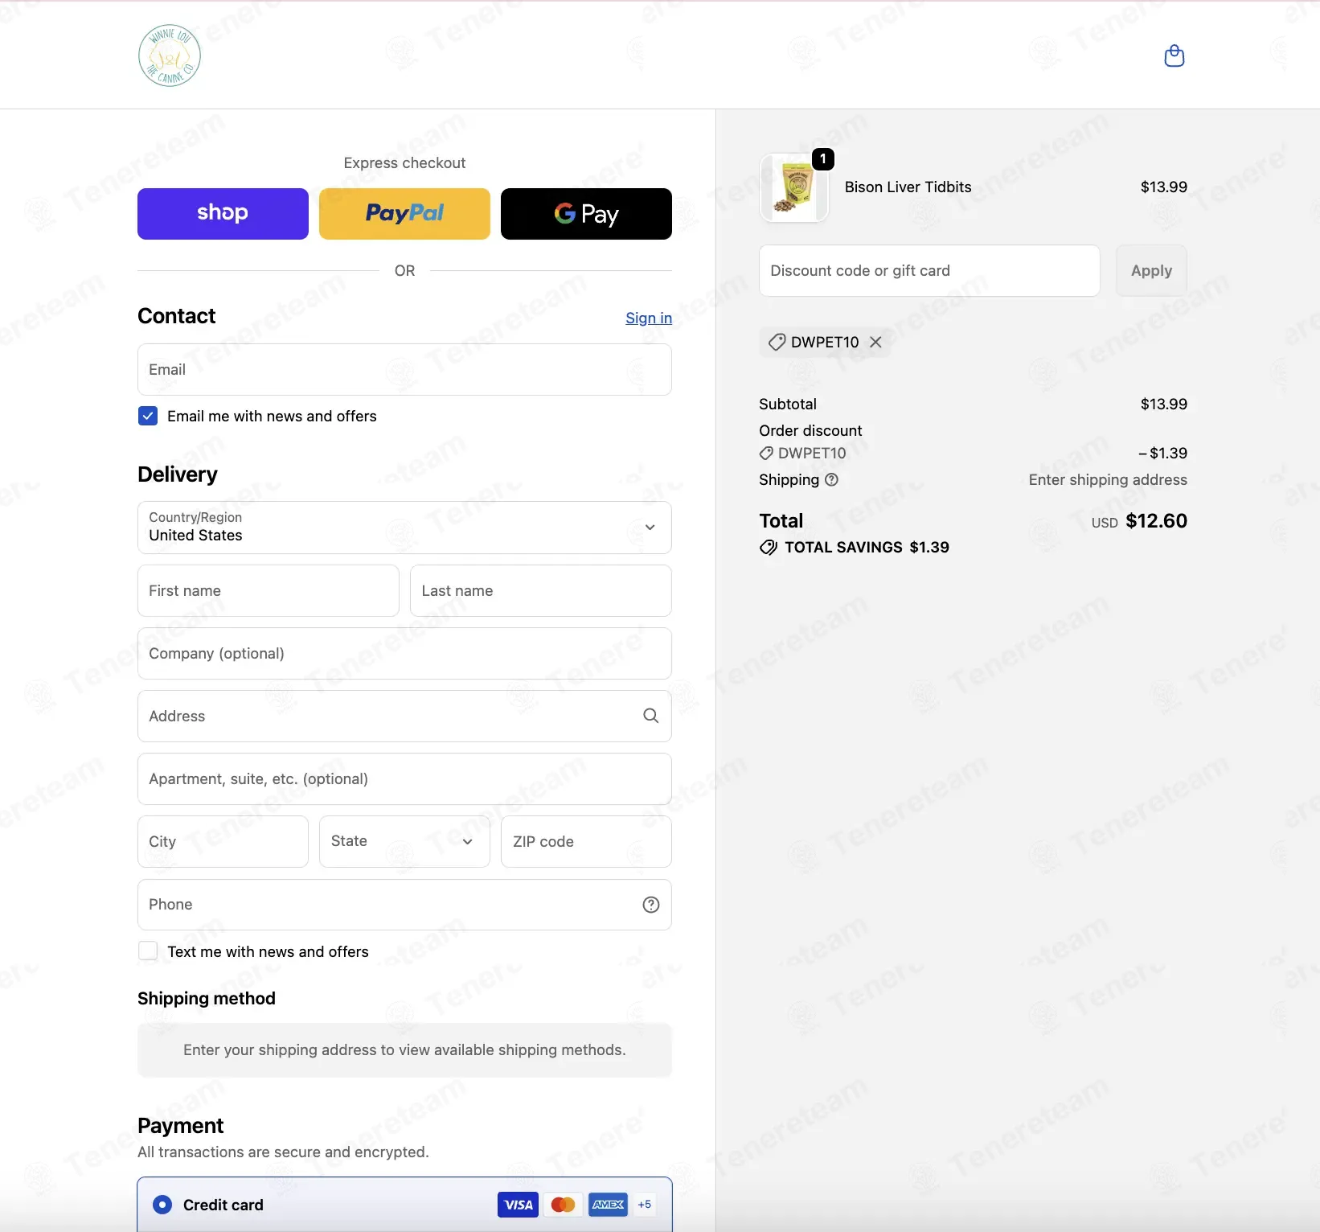Check Text me with news and offers
This screenshot has width=1320, height=1232.
(148, 951)
